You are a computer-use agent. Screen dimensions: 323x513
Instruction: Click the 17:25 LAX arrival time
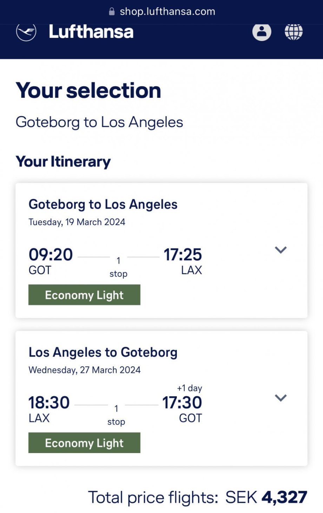(x=183, y=255)
